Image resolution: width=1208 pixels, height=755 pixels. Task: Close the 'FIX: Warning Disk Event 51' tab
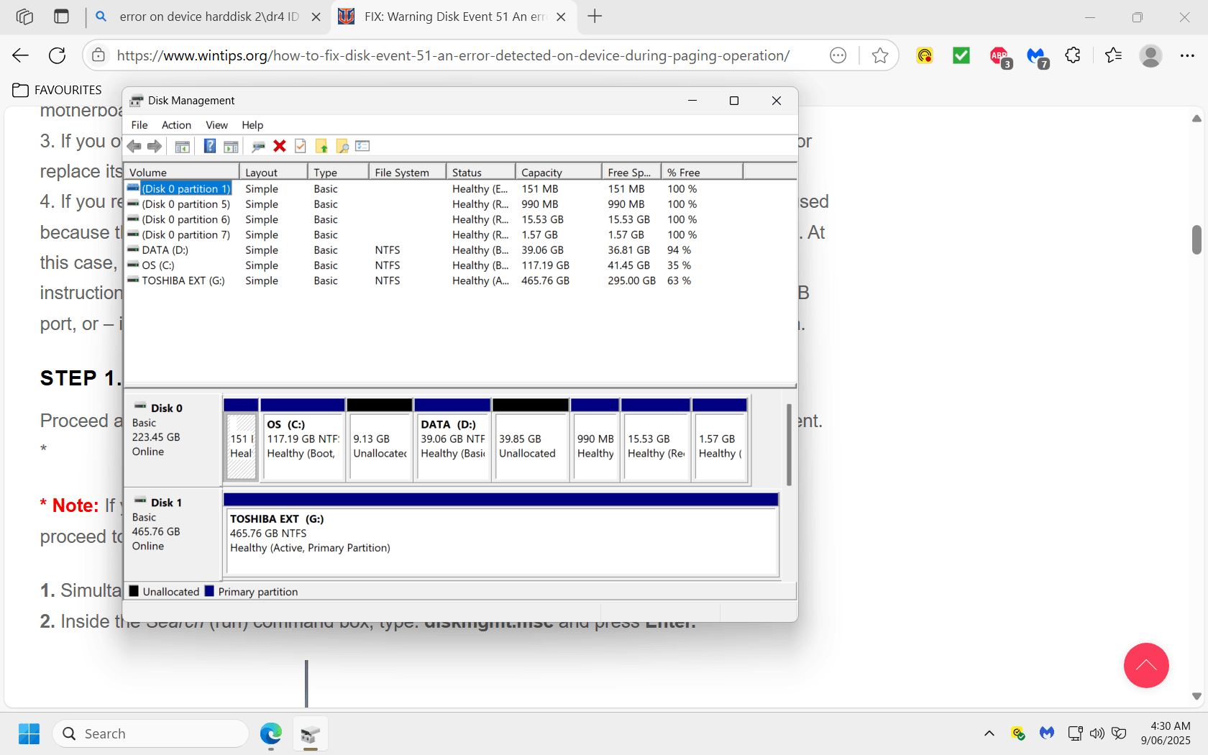561,17
